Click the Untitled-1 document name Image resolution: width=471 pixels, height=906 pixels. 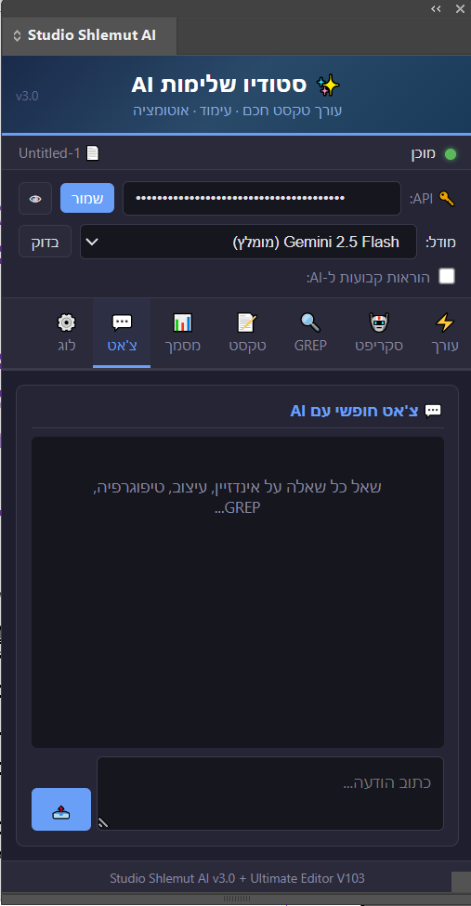pyautogui.click(x=49, y=153)
